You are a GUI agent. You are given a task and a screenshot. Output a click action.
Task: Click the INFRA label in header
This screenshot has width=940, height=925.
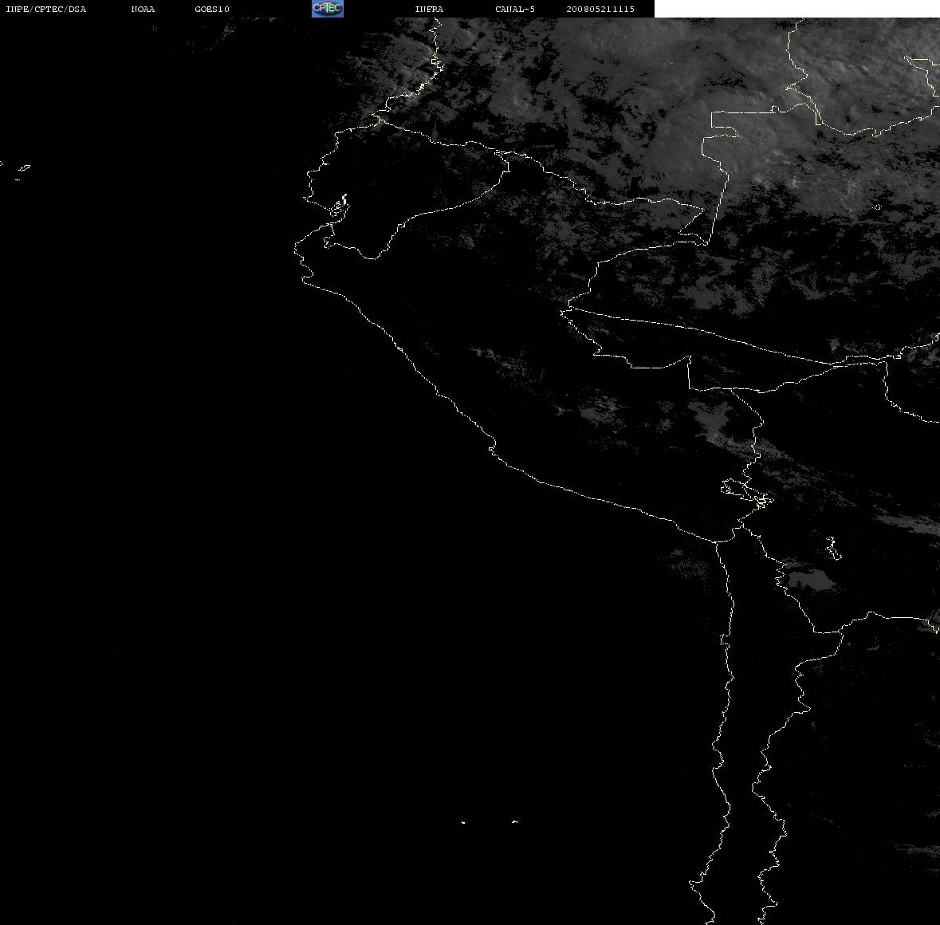429,9
